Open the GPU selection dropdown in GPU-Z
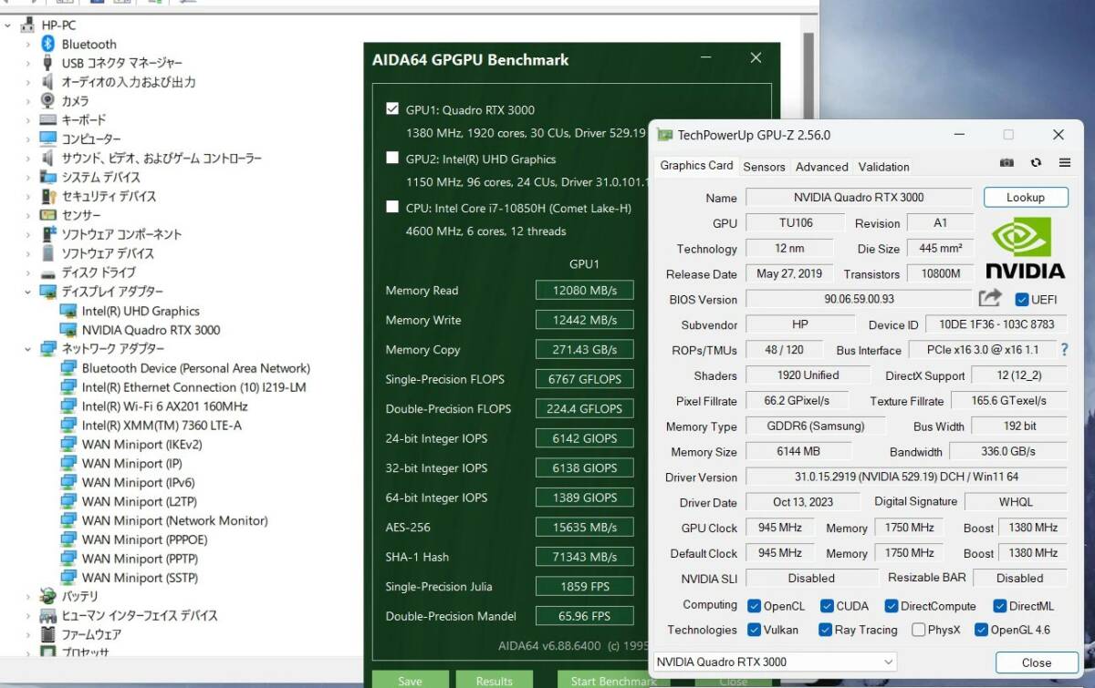Image resolution: width=1095 pixels, height=688 pixels. [775, 662]
